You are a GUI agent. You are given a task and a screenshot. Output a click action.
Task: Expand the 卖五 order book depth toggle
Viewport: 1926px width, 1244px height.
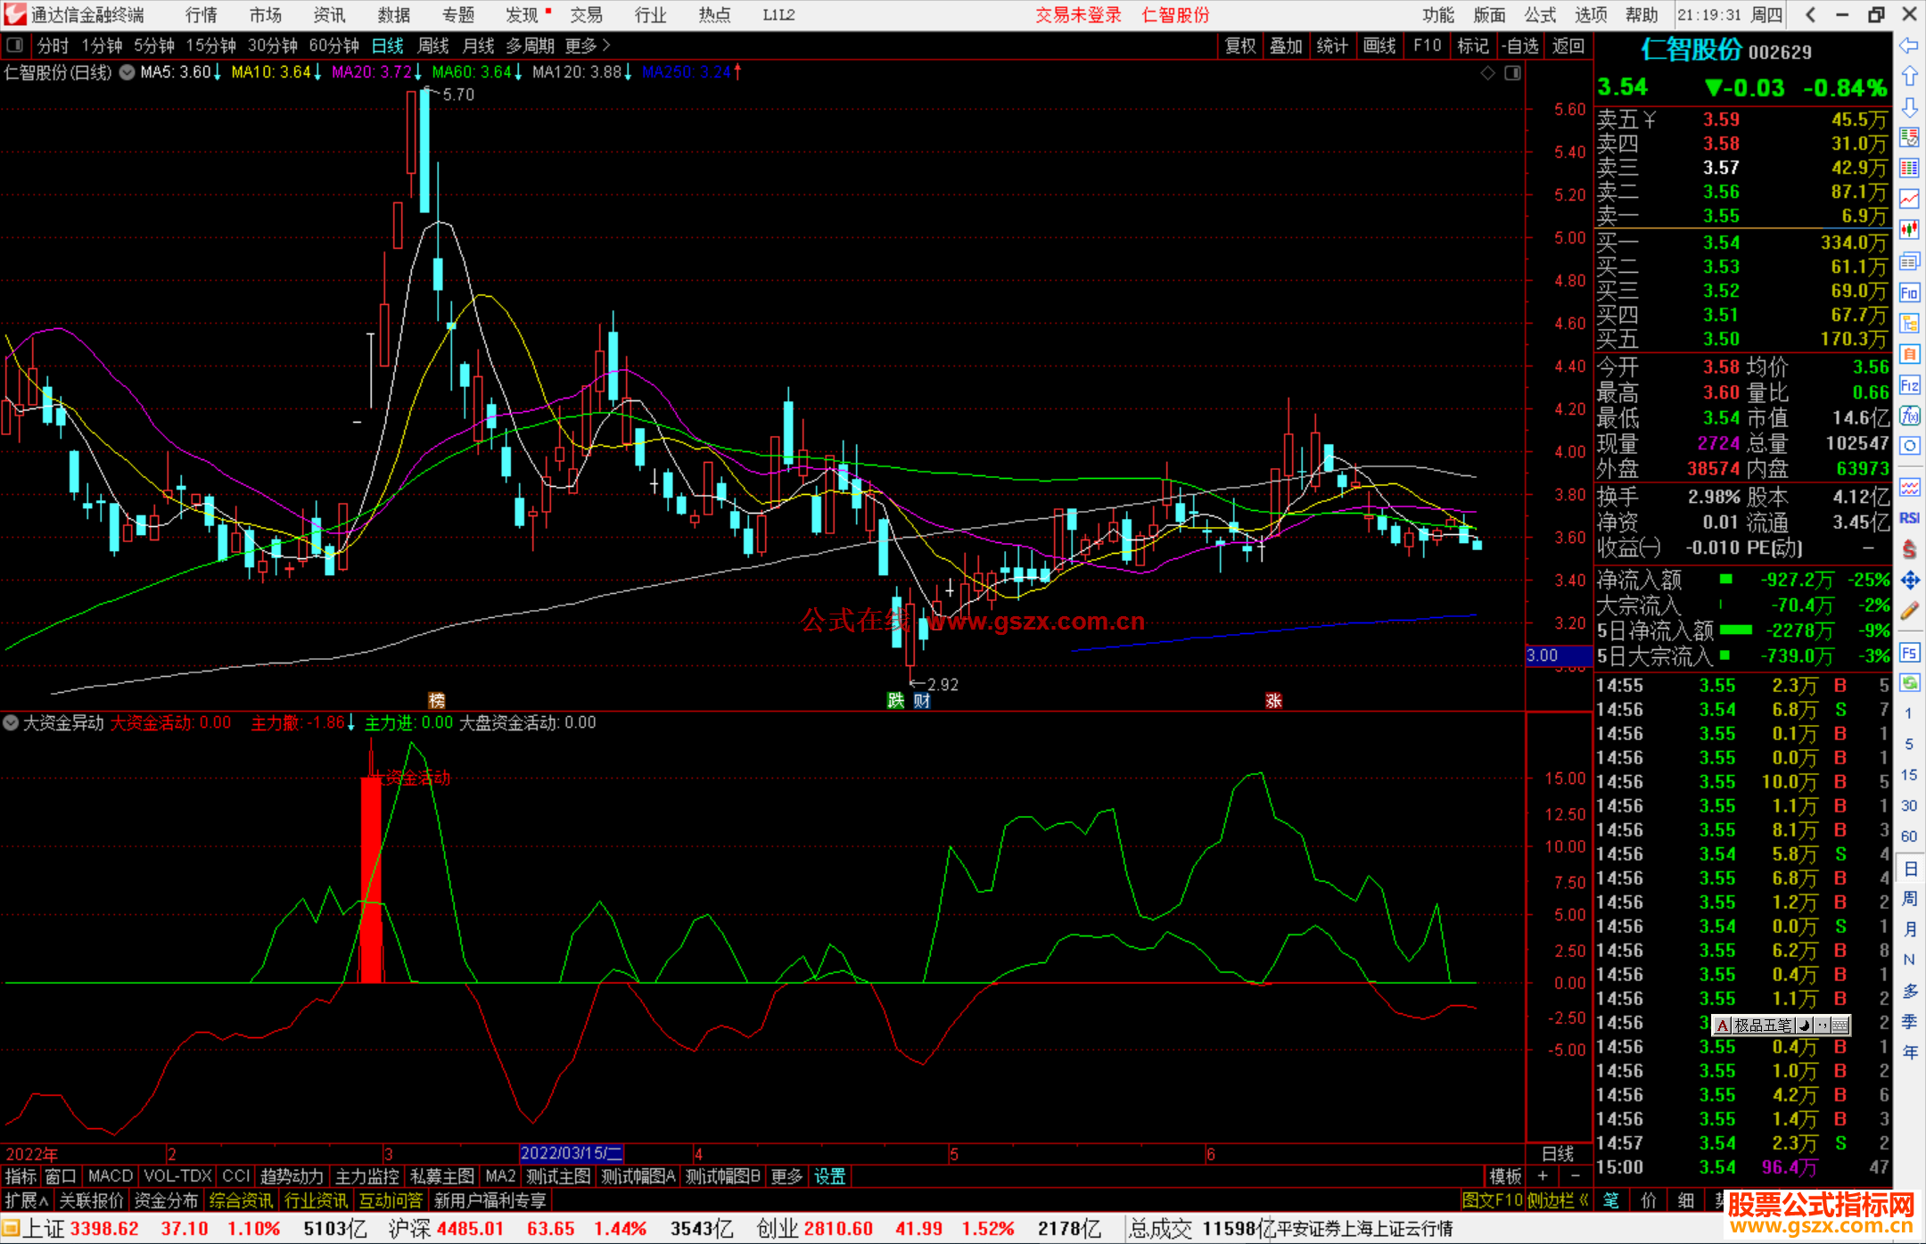tap(1650, 119)
